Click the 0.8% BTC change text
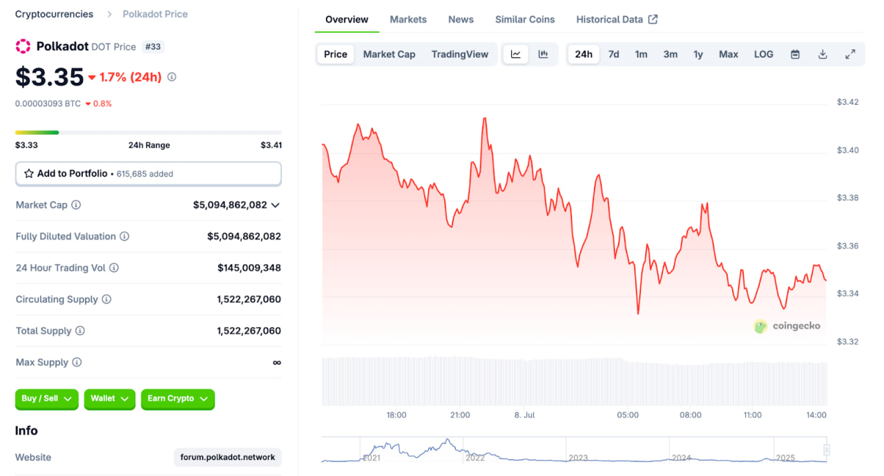 point(103,104)
